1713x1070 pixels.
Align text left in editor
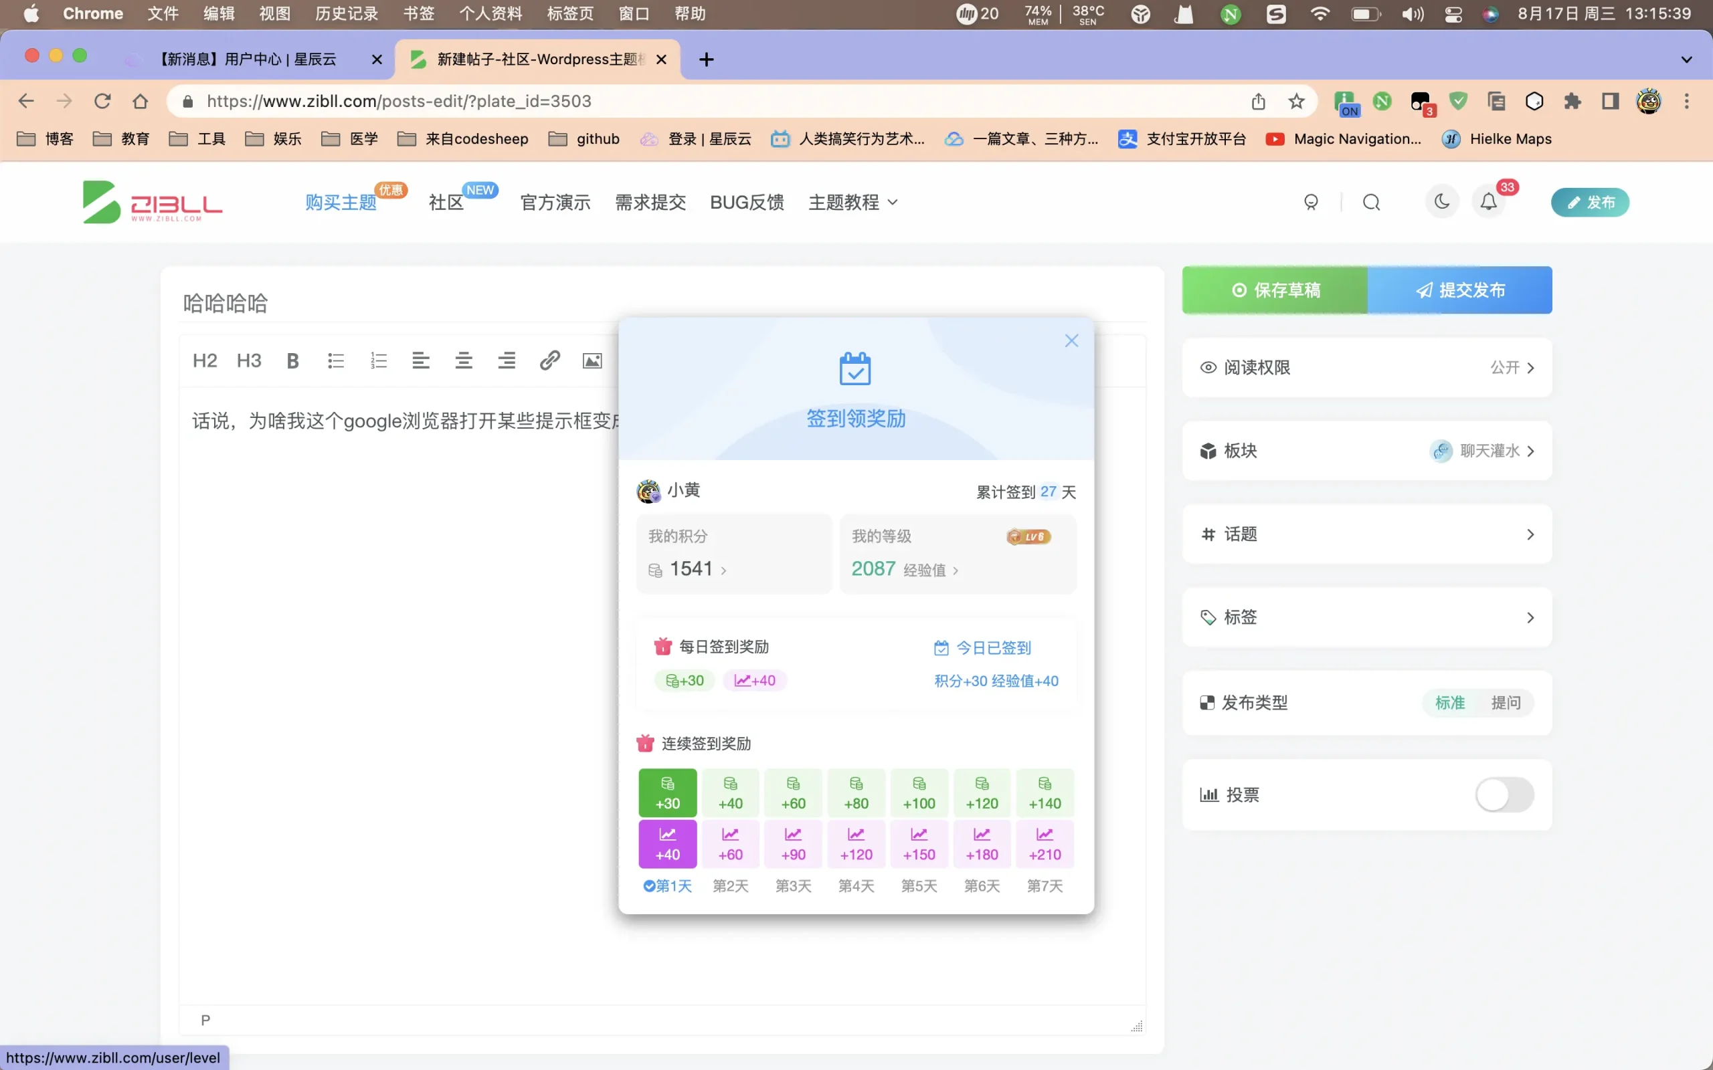pyautogui.click(x=421, y=361)
